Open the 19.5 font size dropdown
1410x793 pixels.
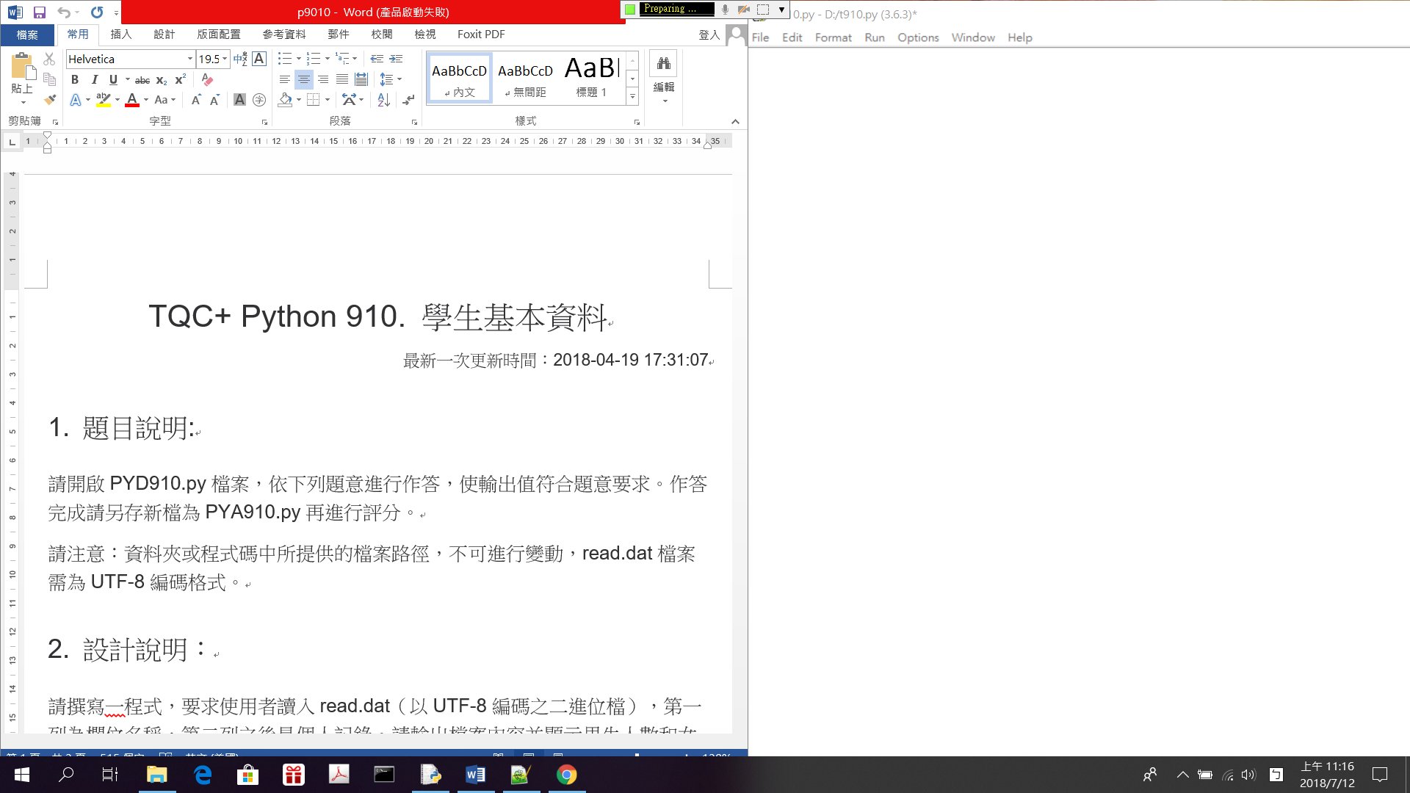[225, 59]
